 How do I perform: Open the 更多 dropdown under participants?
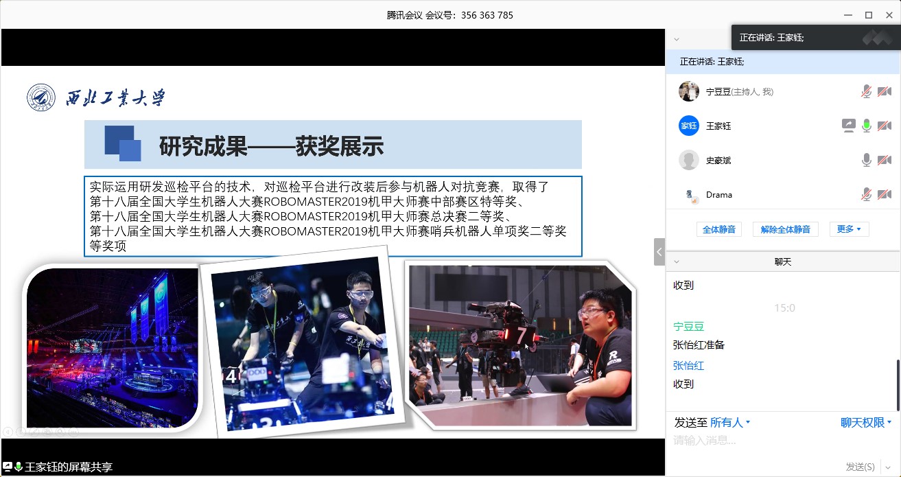(x=849, y=229)
